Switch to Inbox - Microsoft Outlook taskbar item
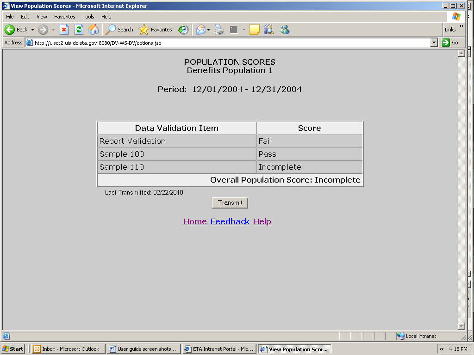474x355 pixels. coord(67,349)
